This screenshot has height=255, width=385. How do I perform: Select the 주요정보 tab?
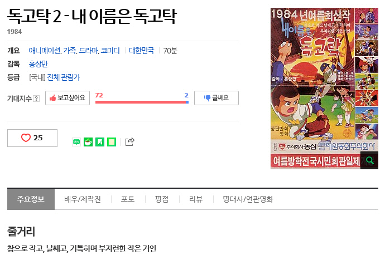31,199
